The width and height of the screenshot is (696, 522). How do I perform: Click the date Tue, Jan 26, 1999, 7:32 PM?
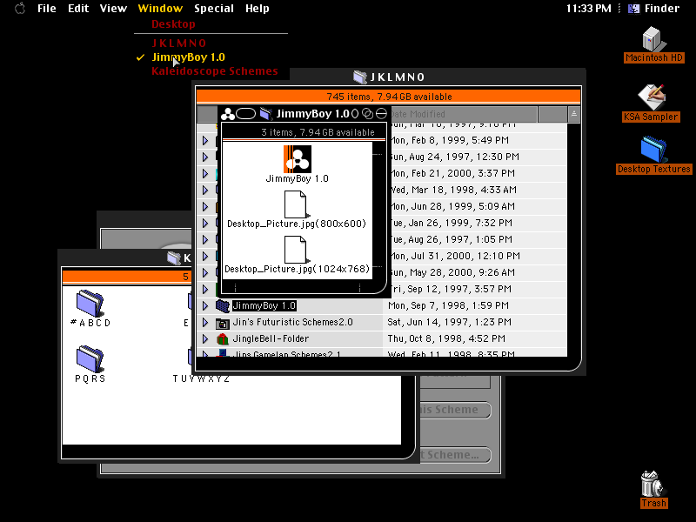coord(452,224)
